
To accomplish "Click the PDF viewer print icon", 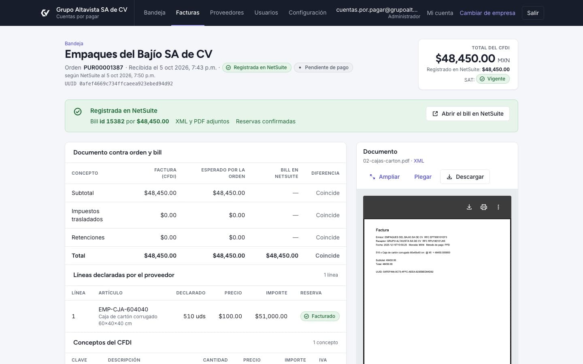I will pos(484,207).
